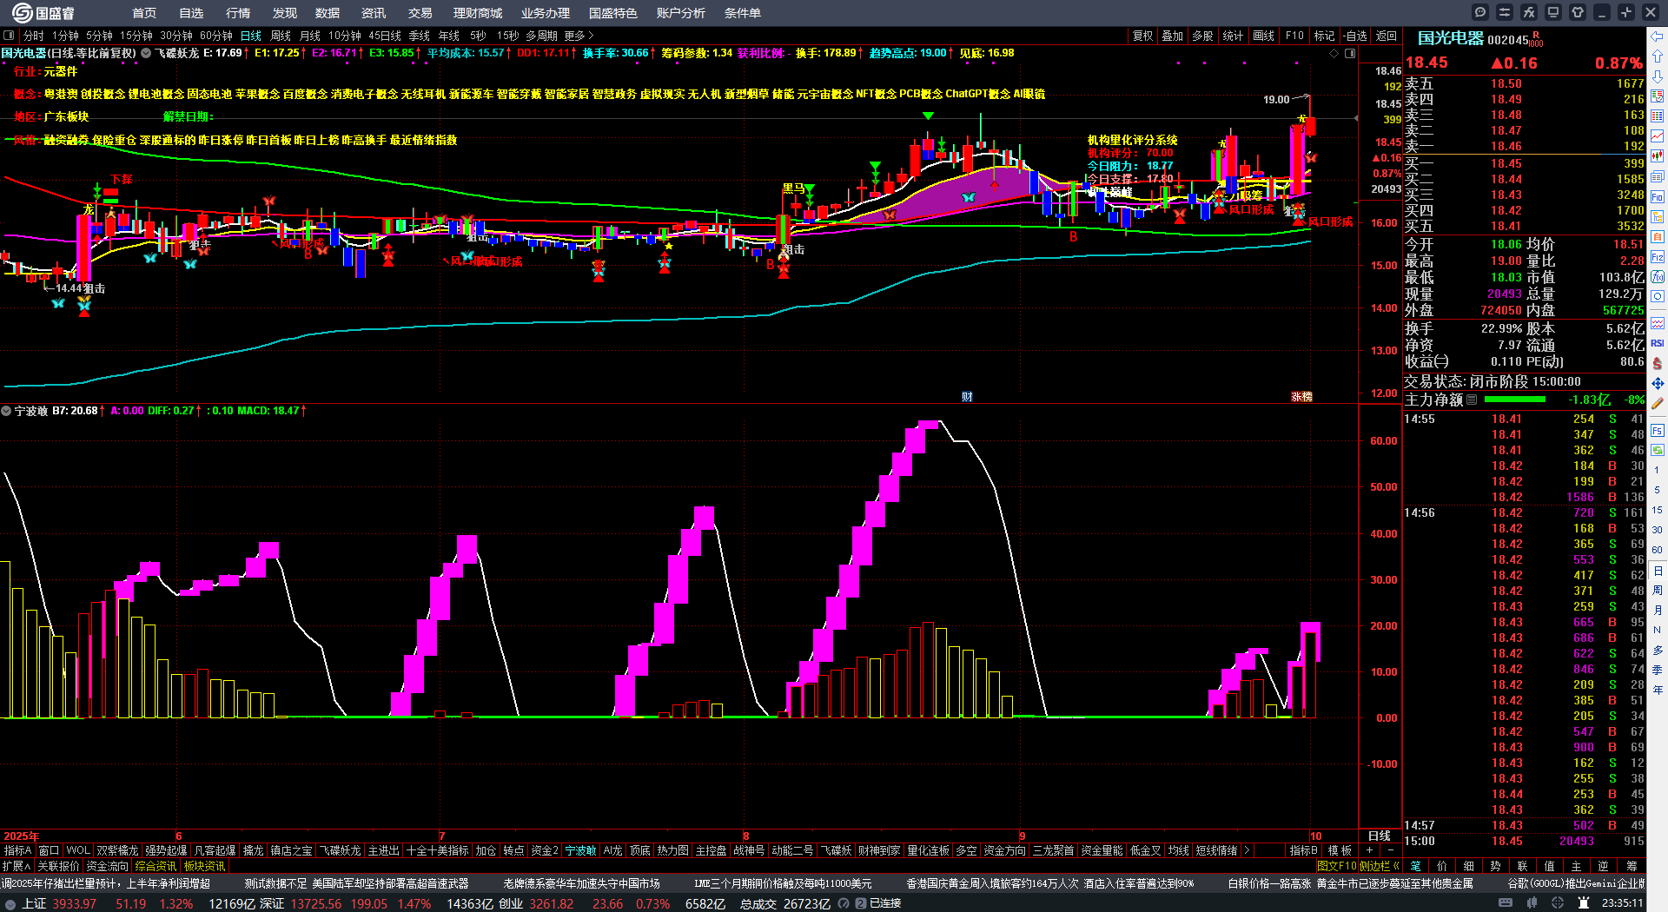The height and width of the screenshot is (912, 1668).
Task: Select the pencil drawing tool icon
Action: coord(1658,403)
